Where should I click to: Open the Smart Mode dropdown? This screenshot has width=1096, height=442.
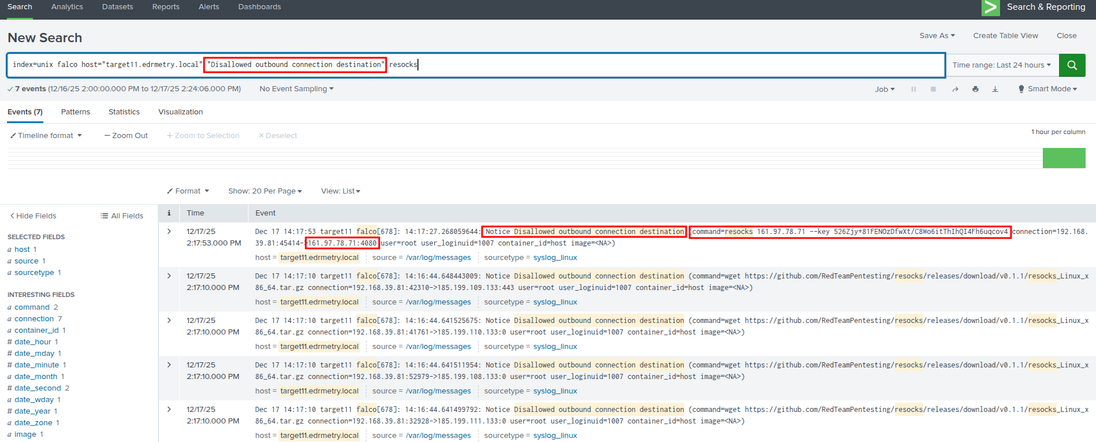[x=1047, y=89]
